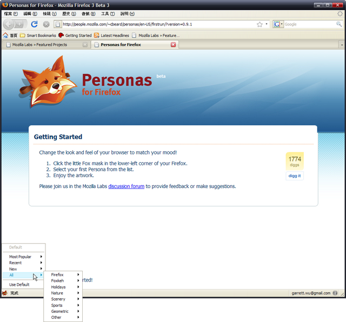
Task: Open the Scenery category submenu
Action: coord(63,299)
